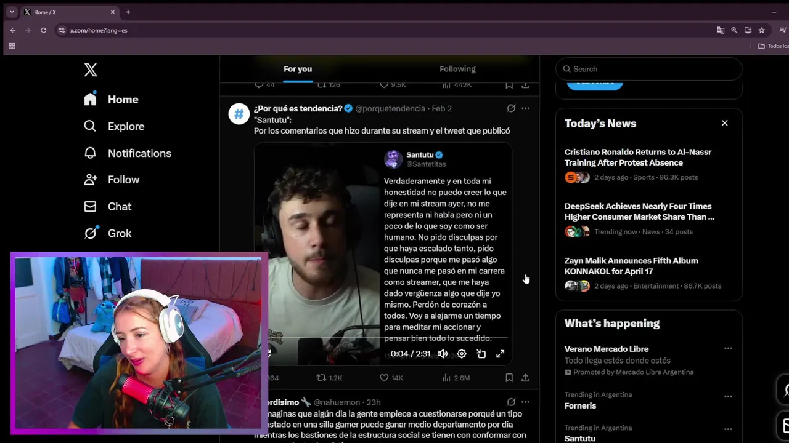This screenshot has height=443, width=789.
Task: Click the install app icon in address bar
Action: coord(748,30)
